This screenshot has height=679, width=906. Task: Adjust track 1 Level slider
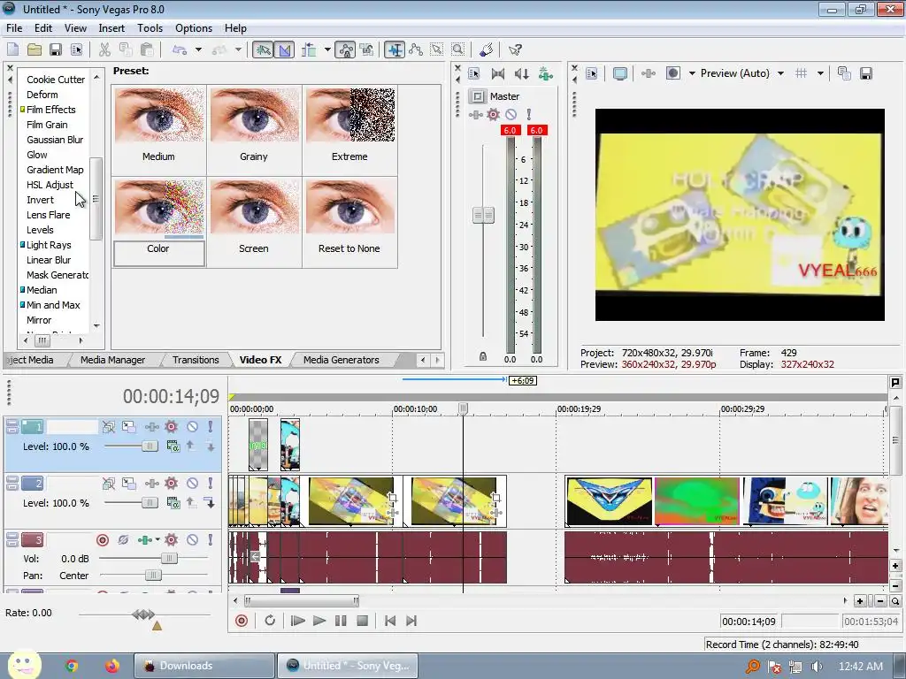[x=150, y=446]
